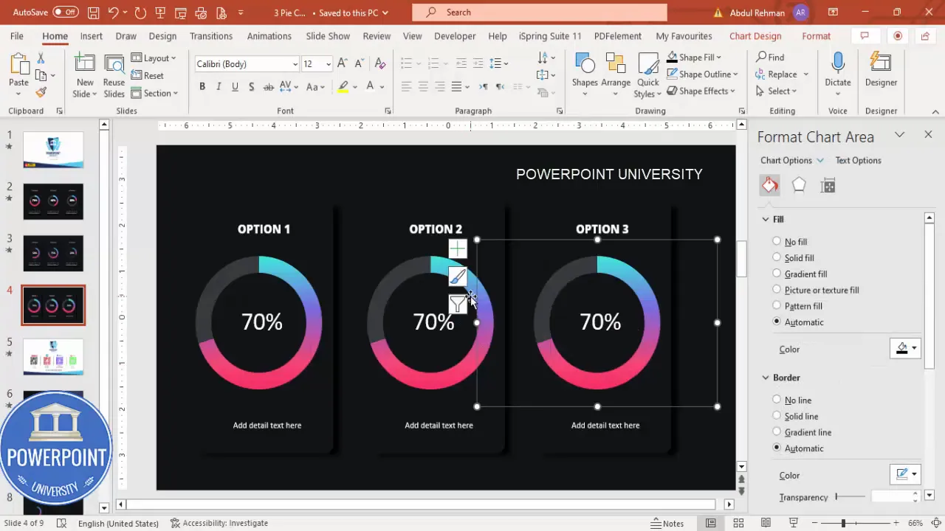
Task: Click Increase Font Size icon
Action: [344, 64]
